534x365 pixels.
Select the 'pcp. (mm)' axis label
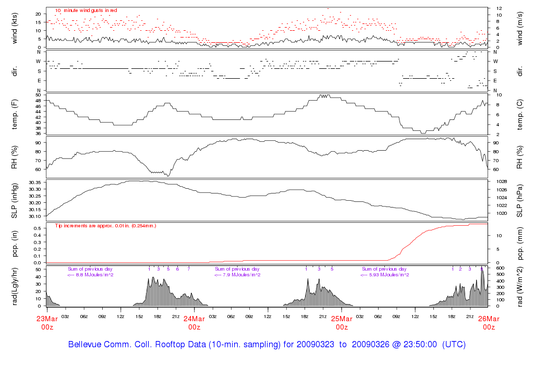(520, 244)
